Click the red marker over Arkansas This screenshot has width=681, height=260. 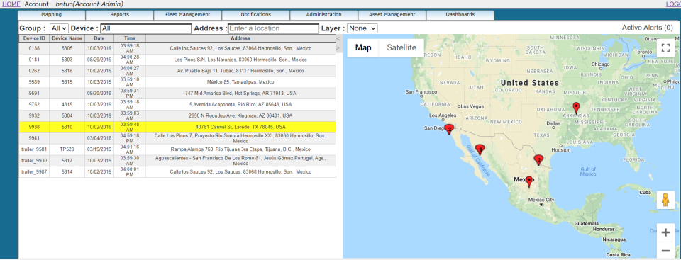576,108
